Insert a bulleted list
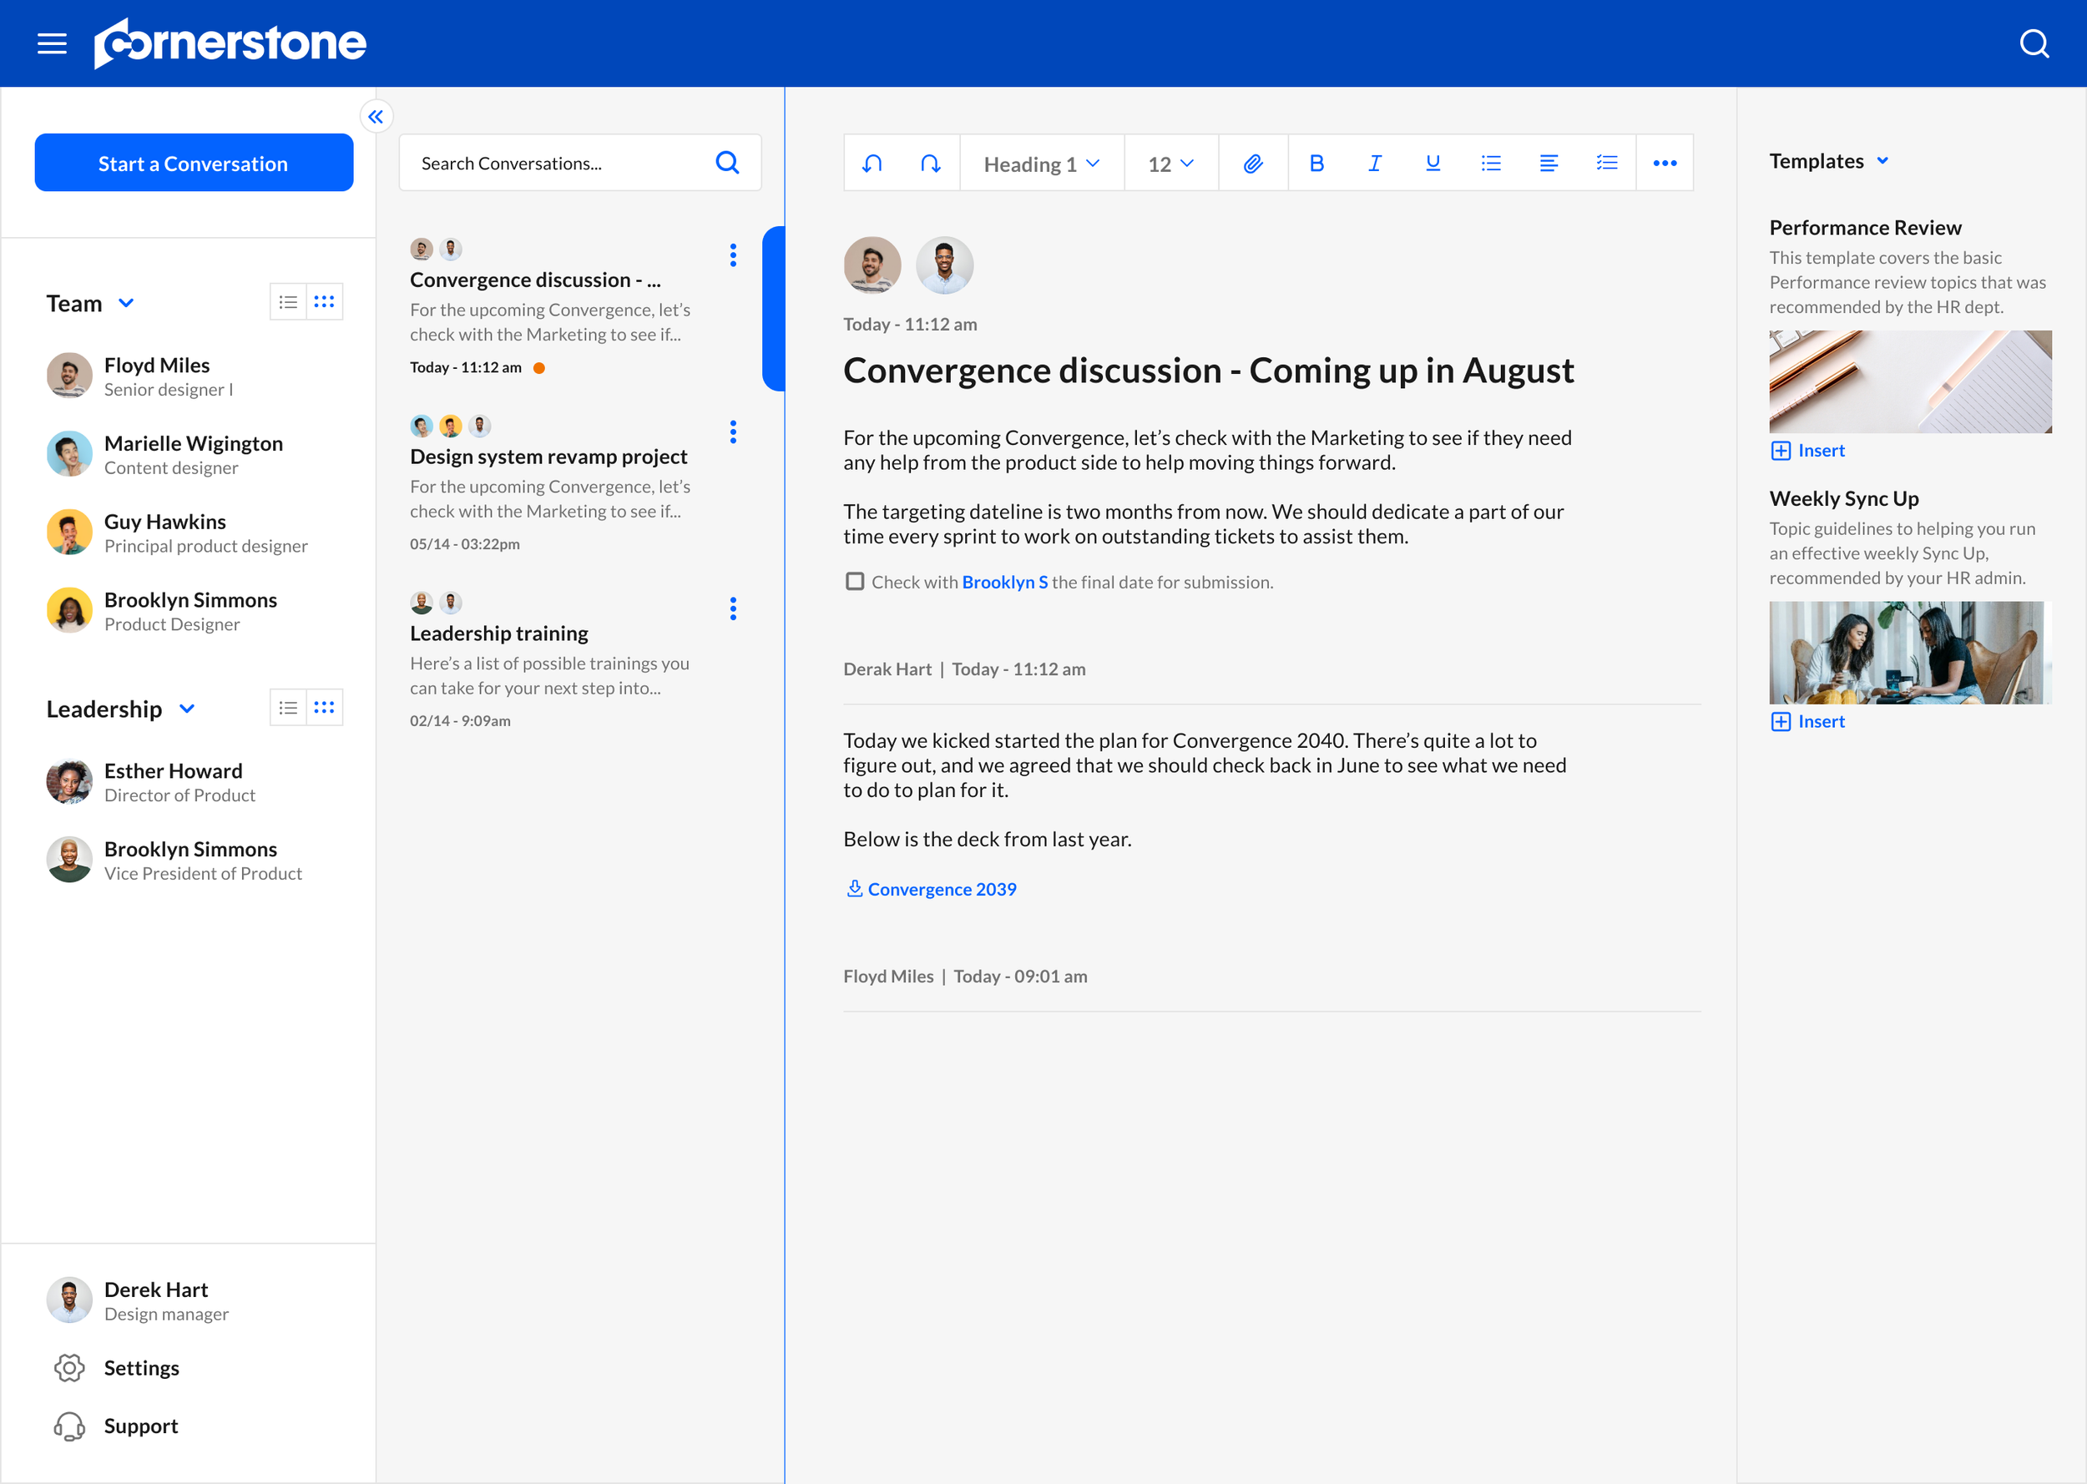The width and height of the screenshot is (2087, 1484). pos(1491,163)
